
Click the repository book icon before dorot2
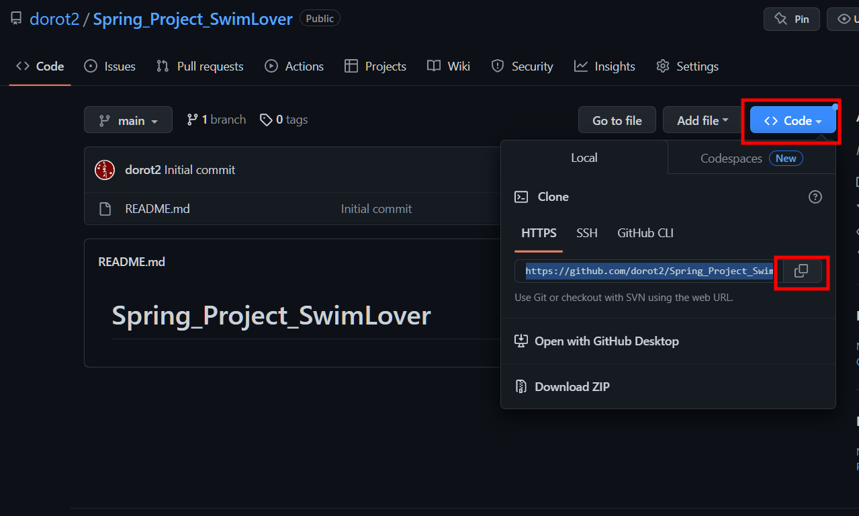15,17
